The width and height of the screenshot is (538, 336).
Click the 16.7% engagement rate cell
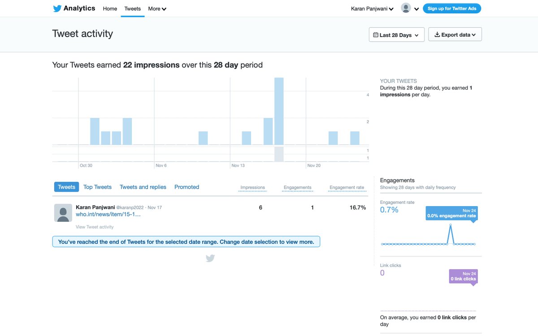[x=358, y=207]
